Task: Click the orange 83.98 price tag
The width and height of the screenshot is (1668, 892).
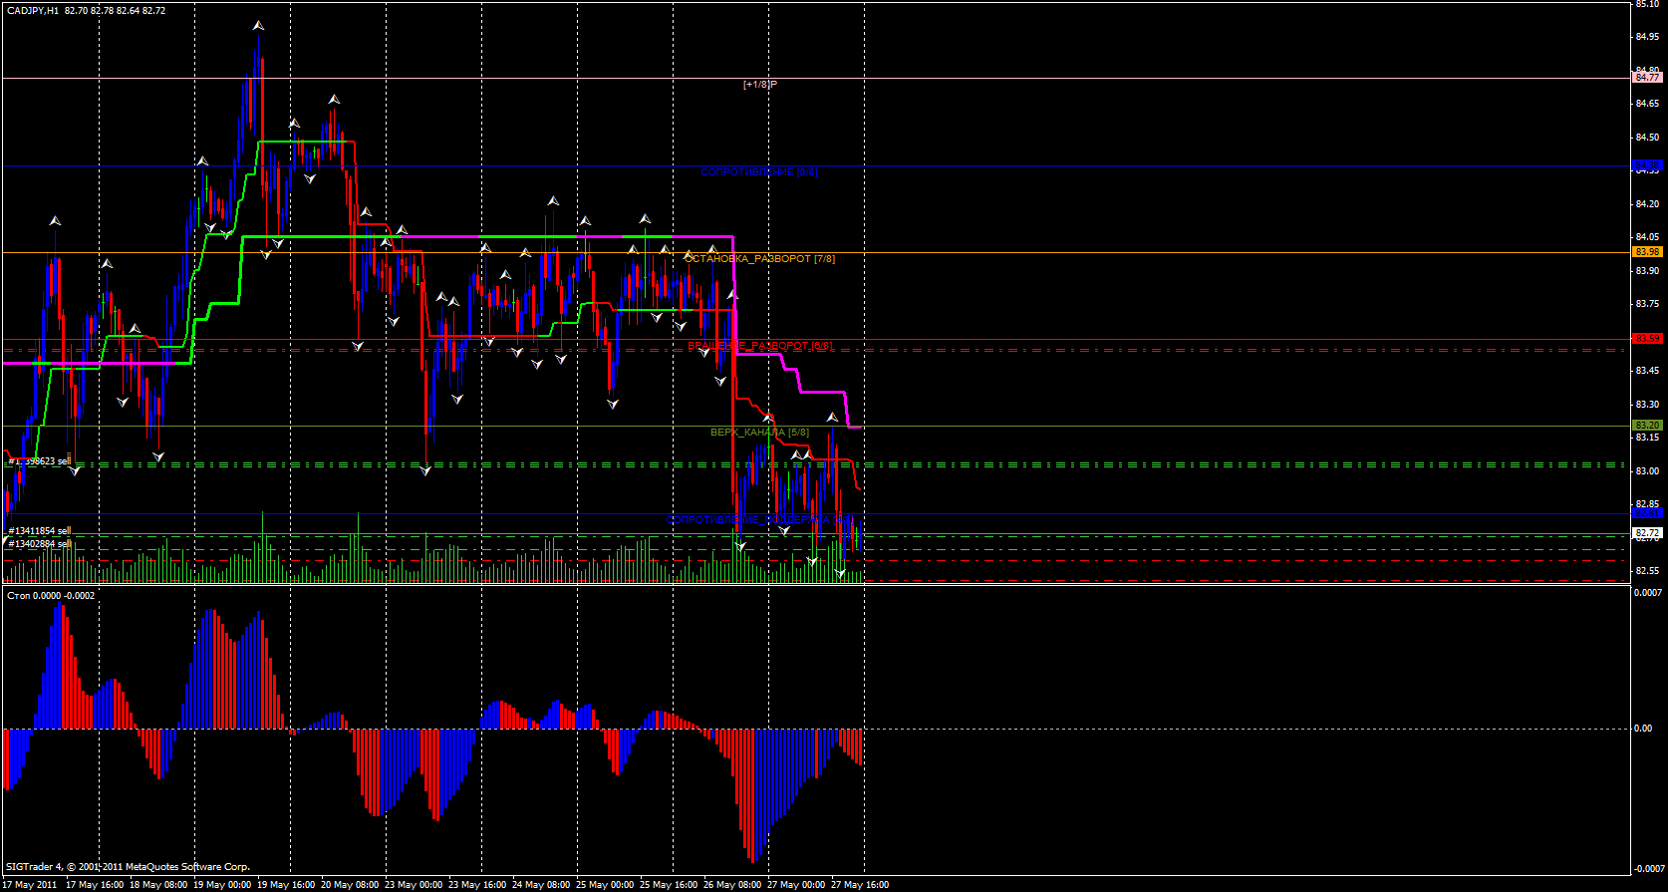Action: [1648, 252]
